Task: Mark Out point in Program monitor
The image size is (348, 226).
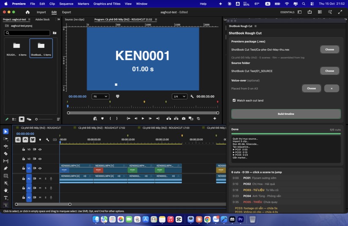Action: coord(117,119)
